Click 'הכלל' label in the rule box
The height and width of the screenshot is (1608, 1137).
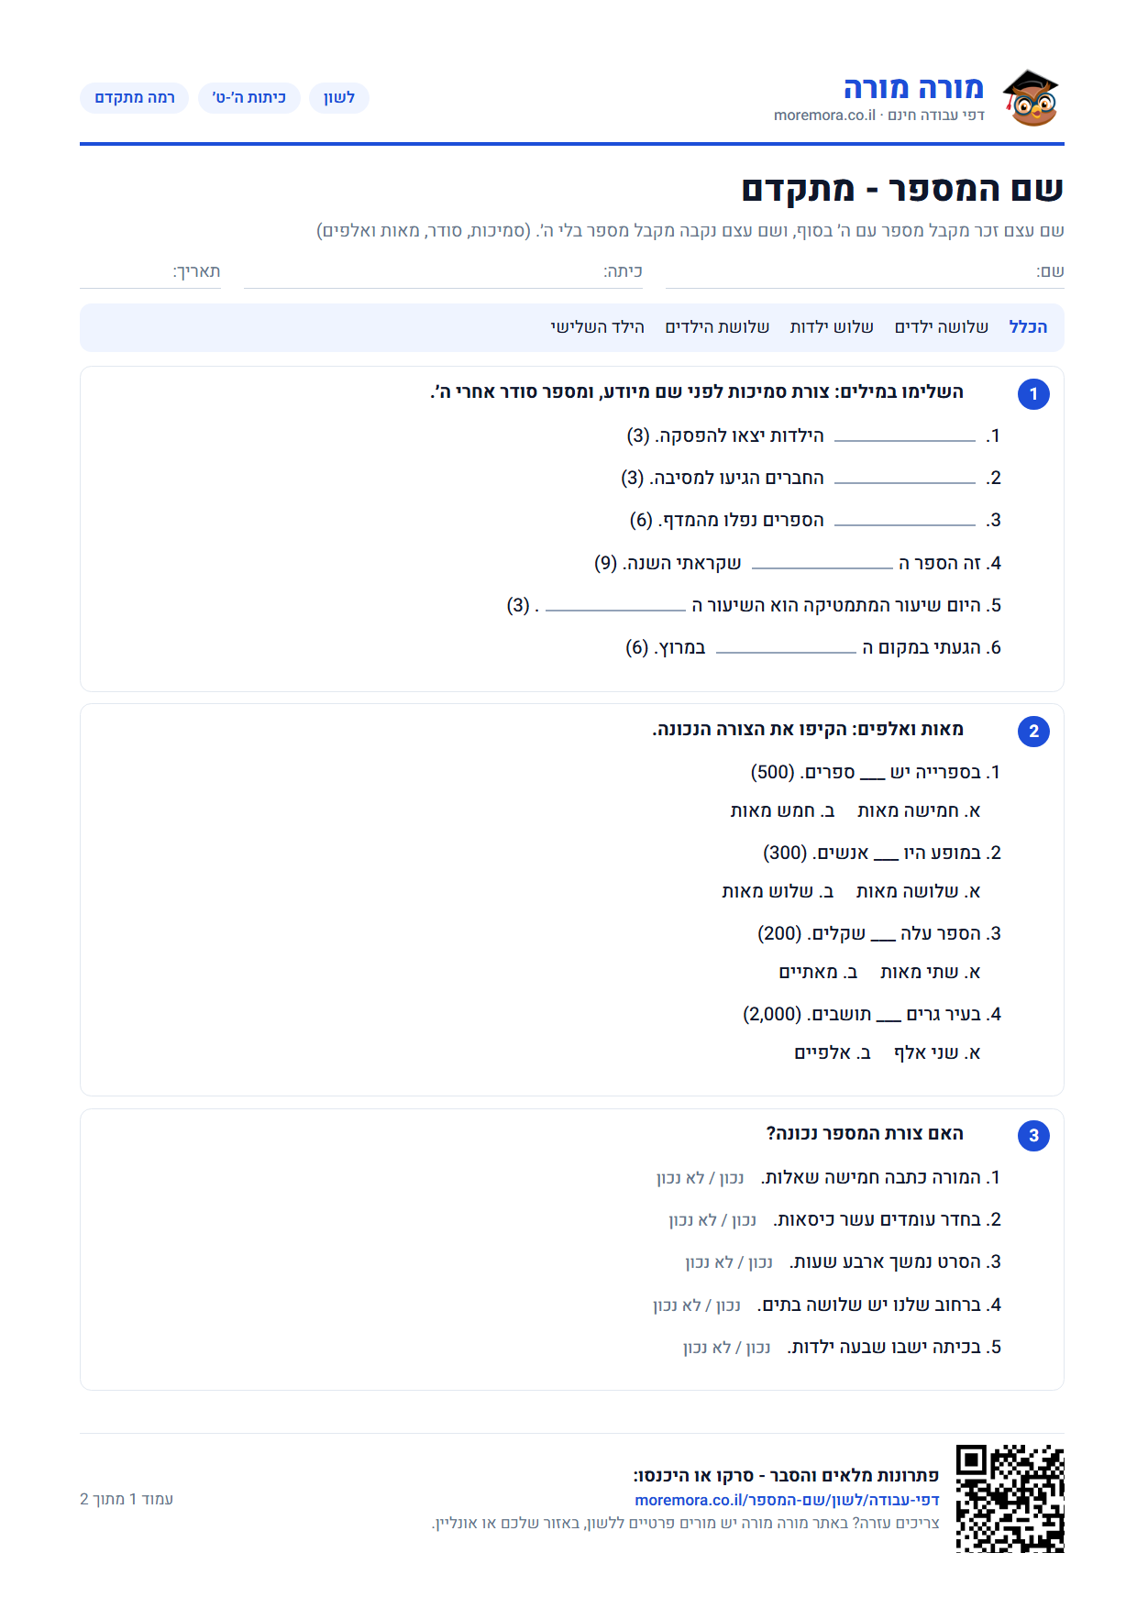coord(1028,327)
